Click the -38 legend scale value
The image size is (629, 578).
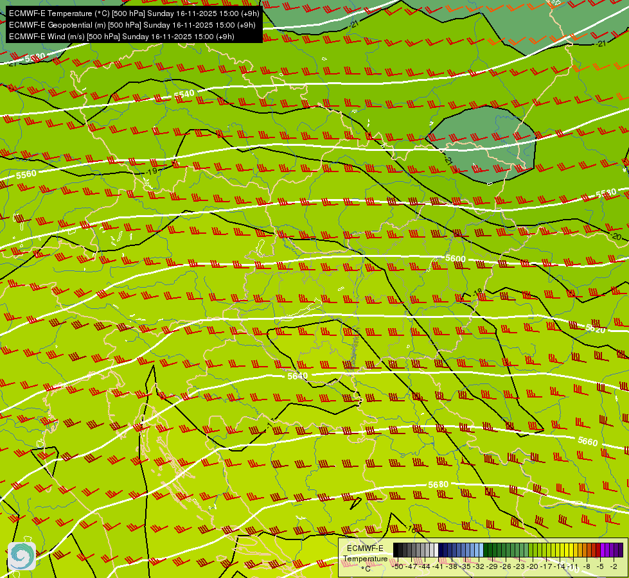tap(452, 567)
